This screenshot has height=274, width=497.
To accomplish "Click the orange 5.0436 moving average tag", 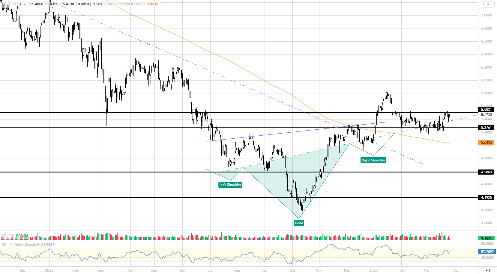I will 486,143.
